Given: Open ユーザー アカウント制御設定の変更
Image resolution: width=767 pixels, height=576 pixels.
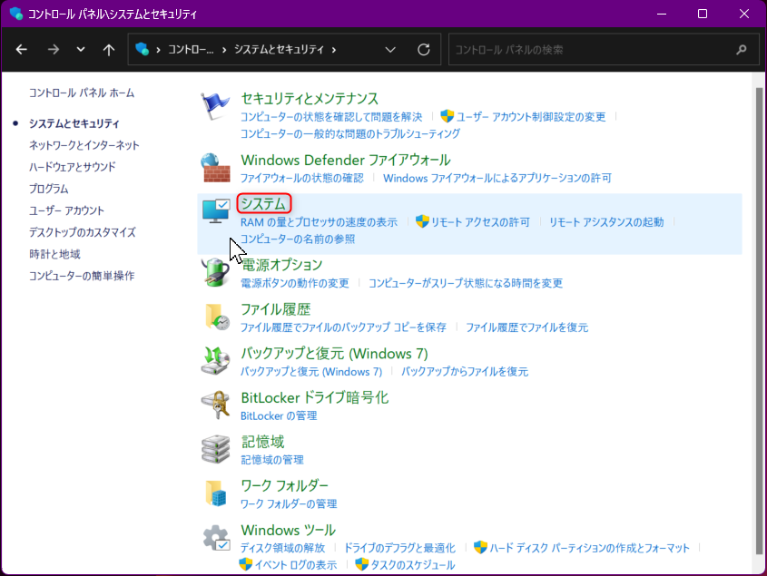Looking at the screenshot, I should tap(531, 117).
